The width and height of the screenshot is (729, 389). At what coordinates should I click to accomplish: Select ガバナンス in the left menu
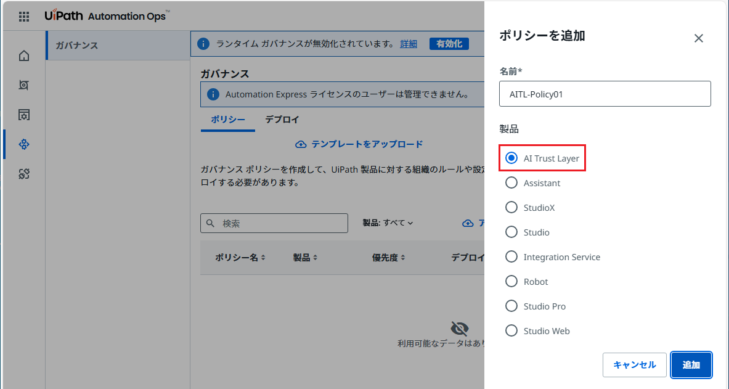(x=118, y=46)
